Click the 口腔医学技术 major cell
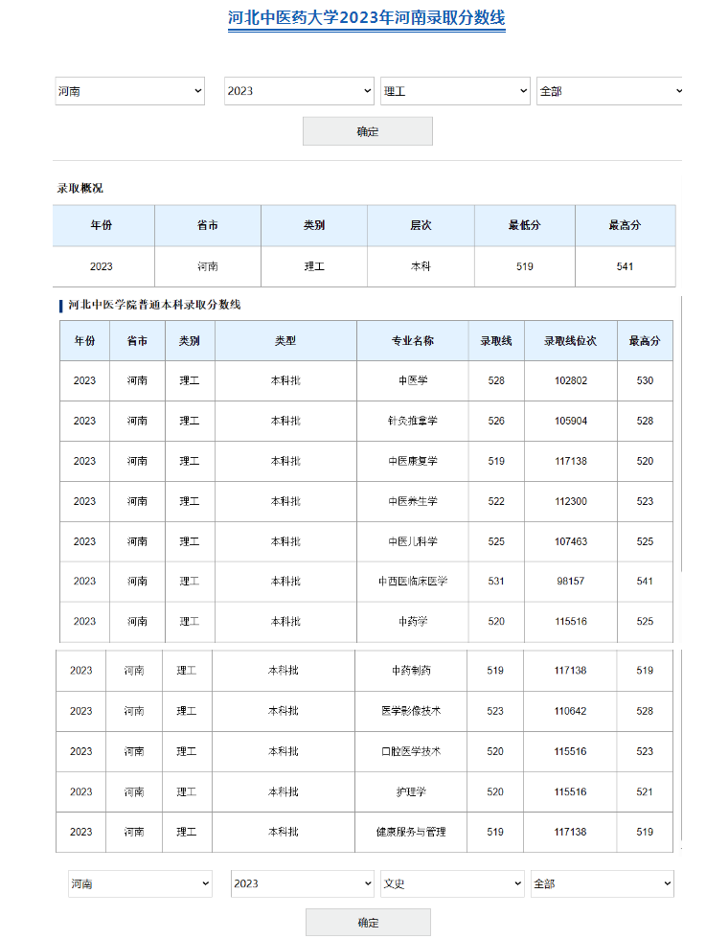The height and width of the screenshot is (939, 706). [x=411, y=751]
